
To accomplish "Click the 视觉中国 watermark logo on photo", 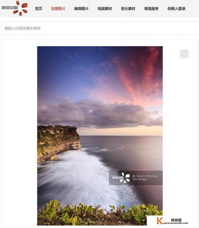I will pos(121,178).
